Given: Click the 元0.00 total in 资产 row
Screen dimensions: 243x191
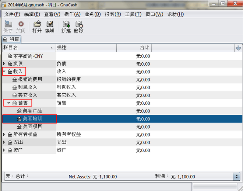Looking at the screenshot, I should [x=143, y=150].
